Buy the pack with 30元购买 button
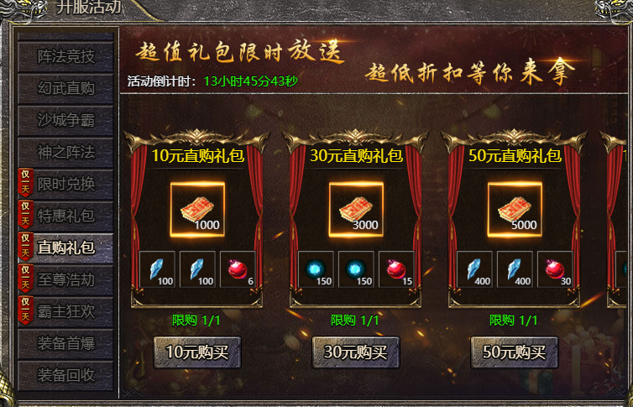Viewport: 633px width, 407px height. click(x=356, y=352)
